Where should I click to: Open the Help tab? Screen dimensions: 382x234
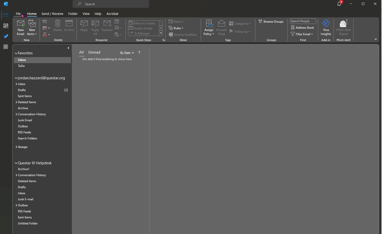pyautogui.click(x=98, y=14)
